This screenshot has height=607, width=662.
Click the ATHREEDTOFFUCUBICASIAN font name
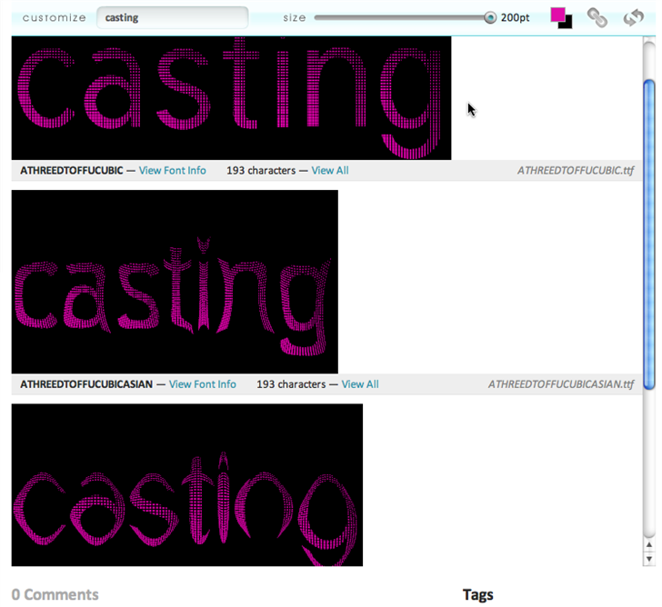pyautogui.click(x=86, y=384)
